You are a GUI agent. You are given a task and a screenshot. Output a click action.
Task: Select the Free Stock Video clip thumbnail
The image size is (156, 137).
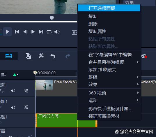point(44,85)
